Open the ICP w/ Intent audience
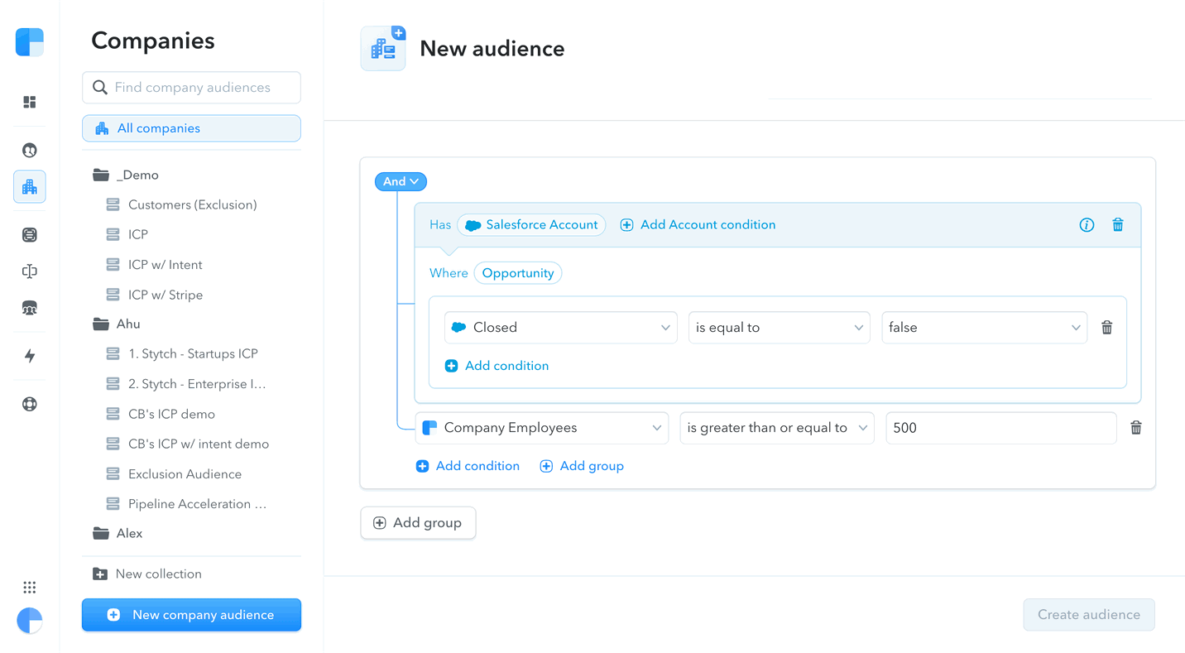The width and height of the screenshot is (1185, 653). [x=155, y=265]
